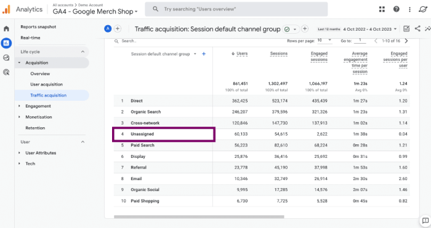431x228 pixels.
Task: Add a comparison with plus button
Action: point(118,28)
